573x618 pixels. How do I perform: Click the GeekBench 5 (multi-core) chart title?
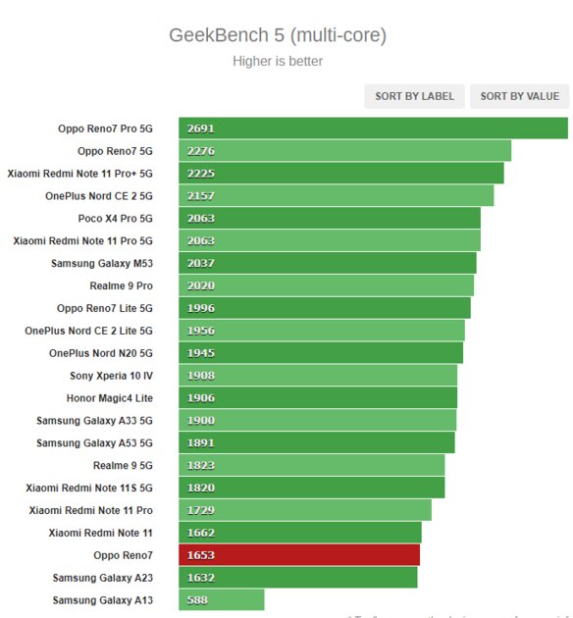278,35
